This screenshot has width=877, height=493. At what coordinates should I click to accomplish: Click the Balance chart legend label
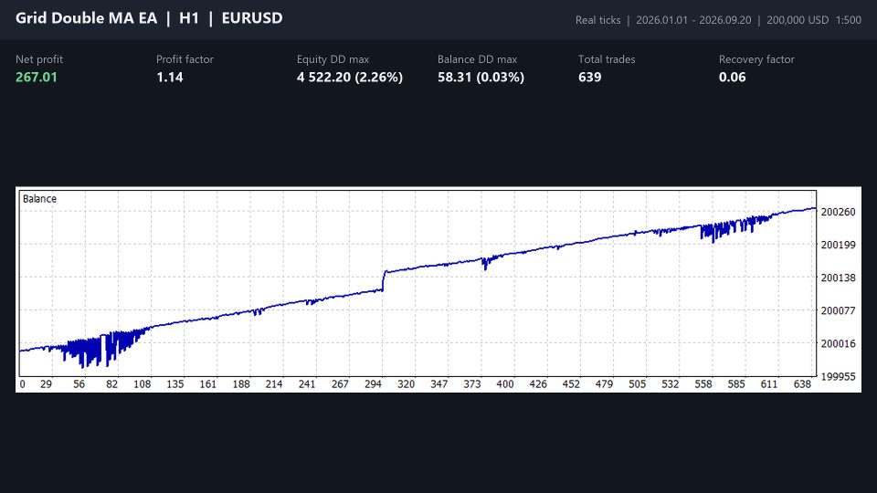point(39,199)
